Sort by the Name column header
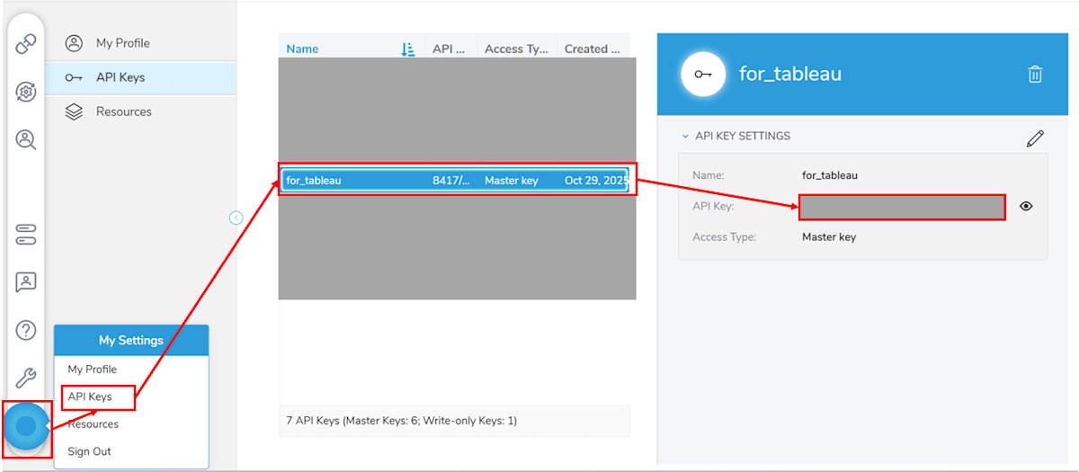The width and height of the screenshot is (1079, 472). tap(302, 49)
